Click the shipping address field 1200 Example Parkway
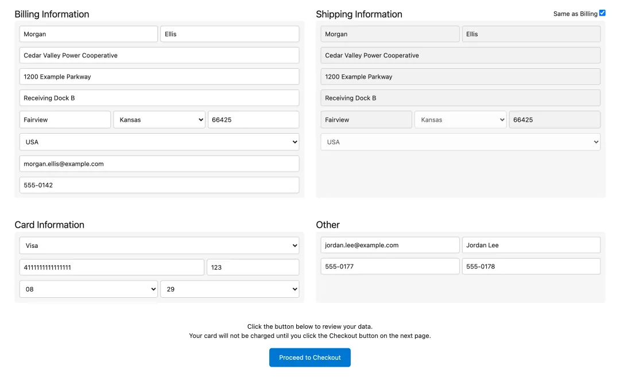The image size is (620, 381). click(x=460, y=77)
